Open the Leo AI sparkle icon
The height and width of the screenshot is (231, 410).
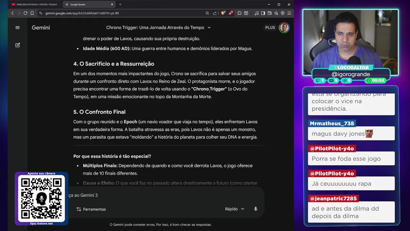[276, 13]
